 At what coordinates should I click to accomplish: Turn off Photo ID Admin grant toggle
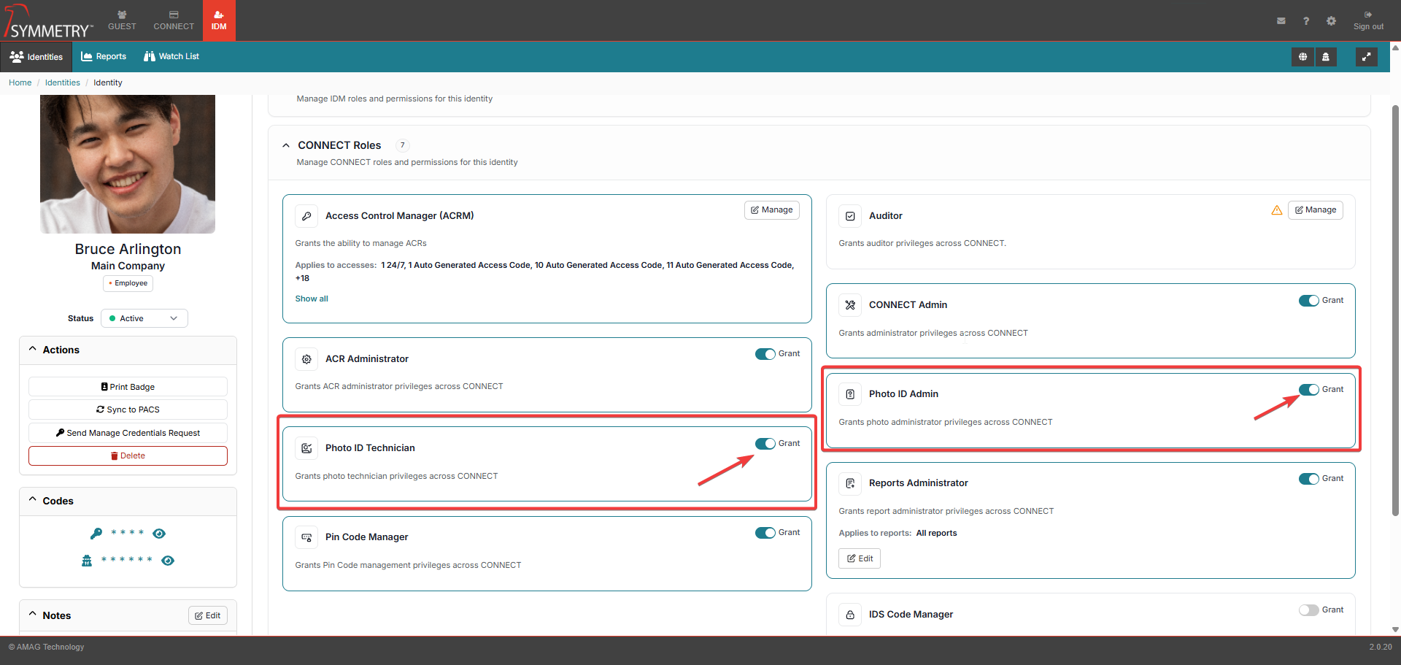(1308, 390)
